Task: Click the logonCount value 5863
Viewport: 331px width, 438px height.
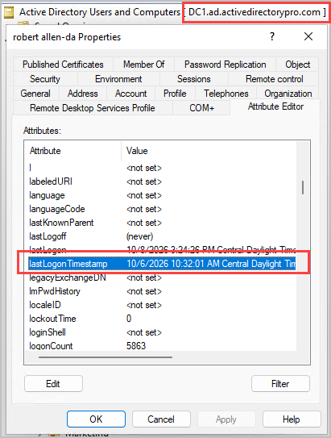Action: tap(136, 346)
